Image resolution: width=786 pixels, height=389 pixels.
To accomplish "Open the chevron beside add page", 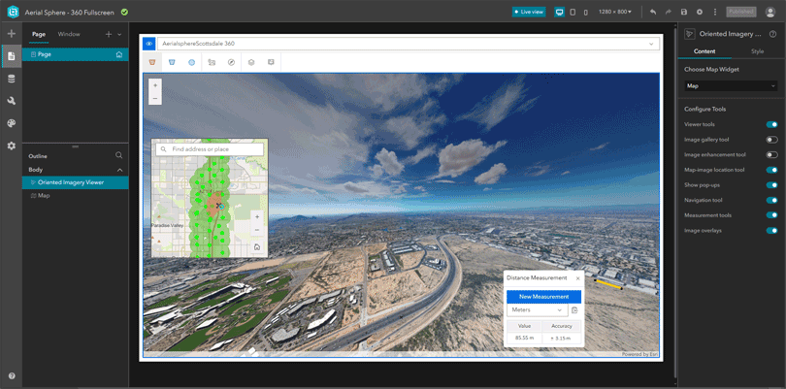I will pos(119,35).
